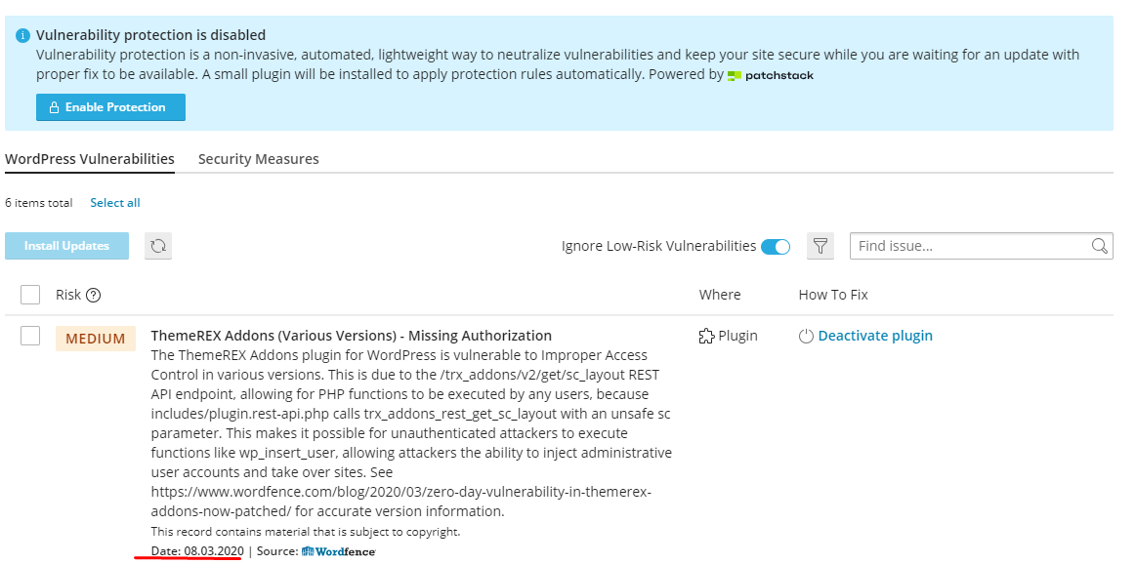The width and height of the screenshot is (1136, 564).
Task: Open the WordPress Vulnerabilities tab
Action: pos(90,158)
